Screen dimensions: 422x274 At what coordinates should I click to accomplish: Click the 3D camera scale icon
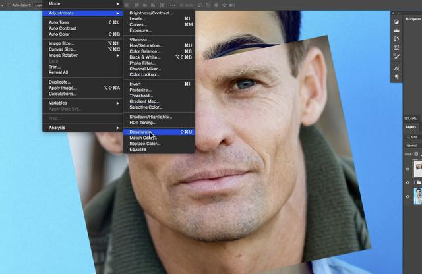click(232, 5)
